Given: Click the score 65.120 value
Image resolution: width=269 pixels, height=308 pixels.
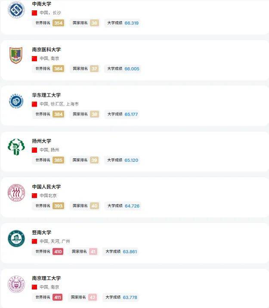Looking at the screenshot, I should (132, 160).
